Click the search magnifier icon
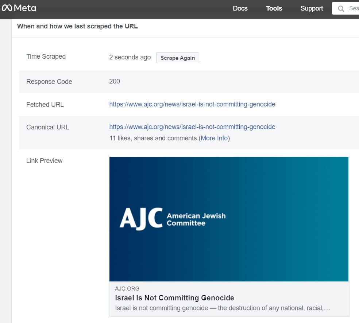Image resolution: width=359 pixels, height=323 pixels. (x=341, y=9)
